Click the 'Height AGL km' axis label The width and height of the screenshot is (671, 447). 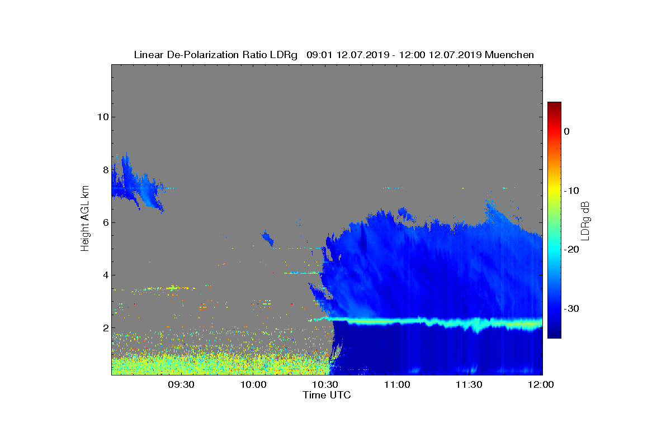[x=85, y=219]
